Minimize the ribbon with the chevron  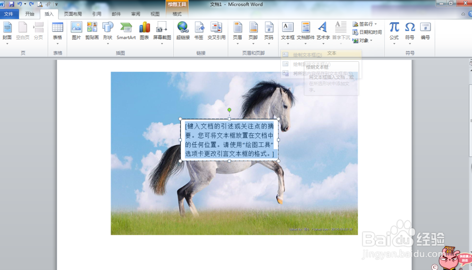(x=463, y=14)
